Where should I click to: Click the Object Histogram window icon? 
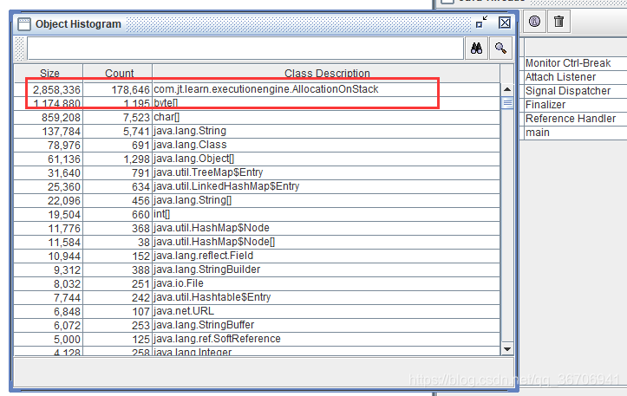(24, 24)
